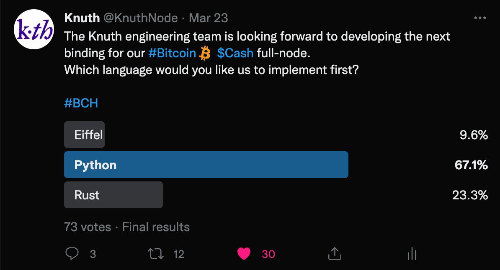Open the Mar 23 tweet timestamp

[209, 18]
